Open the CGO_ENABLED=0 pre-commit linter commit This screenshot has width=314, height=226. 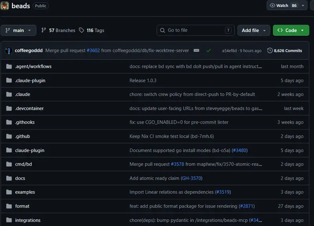pos(179,122)
